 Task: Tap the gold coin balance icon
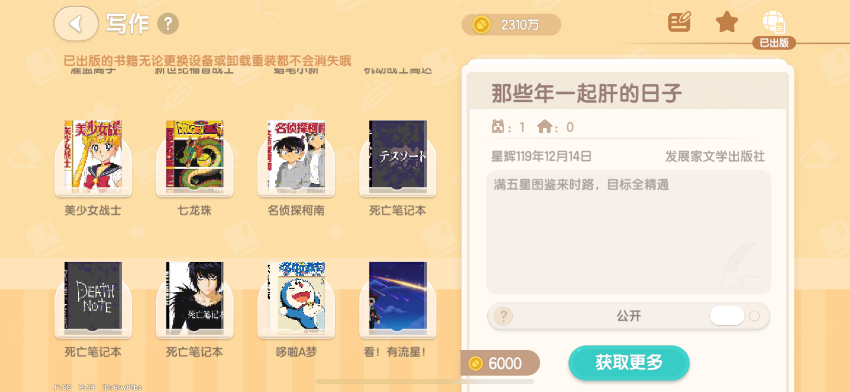coord(482,25)
